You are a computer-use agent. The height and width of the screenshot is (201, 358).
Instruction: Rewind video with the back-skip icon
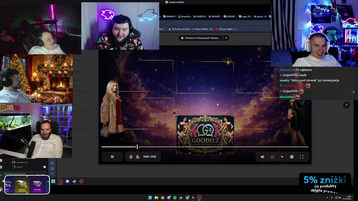coord(131,157)
